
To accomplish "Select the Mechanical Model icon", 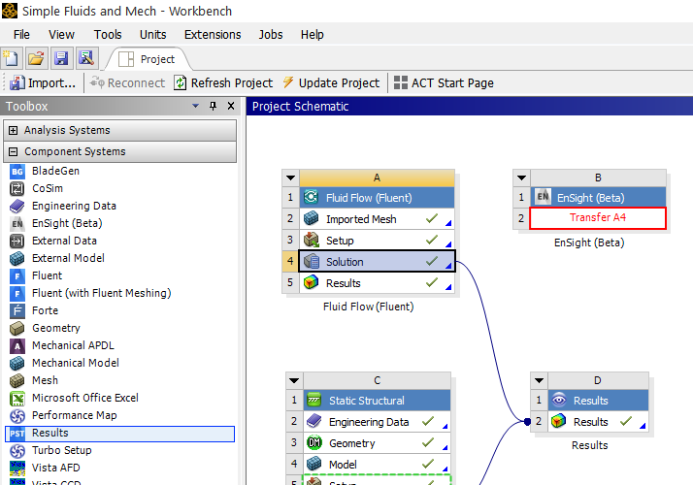I will tap(17, 363).
